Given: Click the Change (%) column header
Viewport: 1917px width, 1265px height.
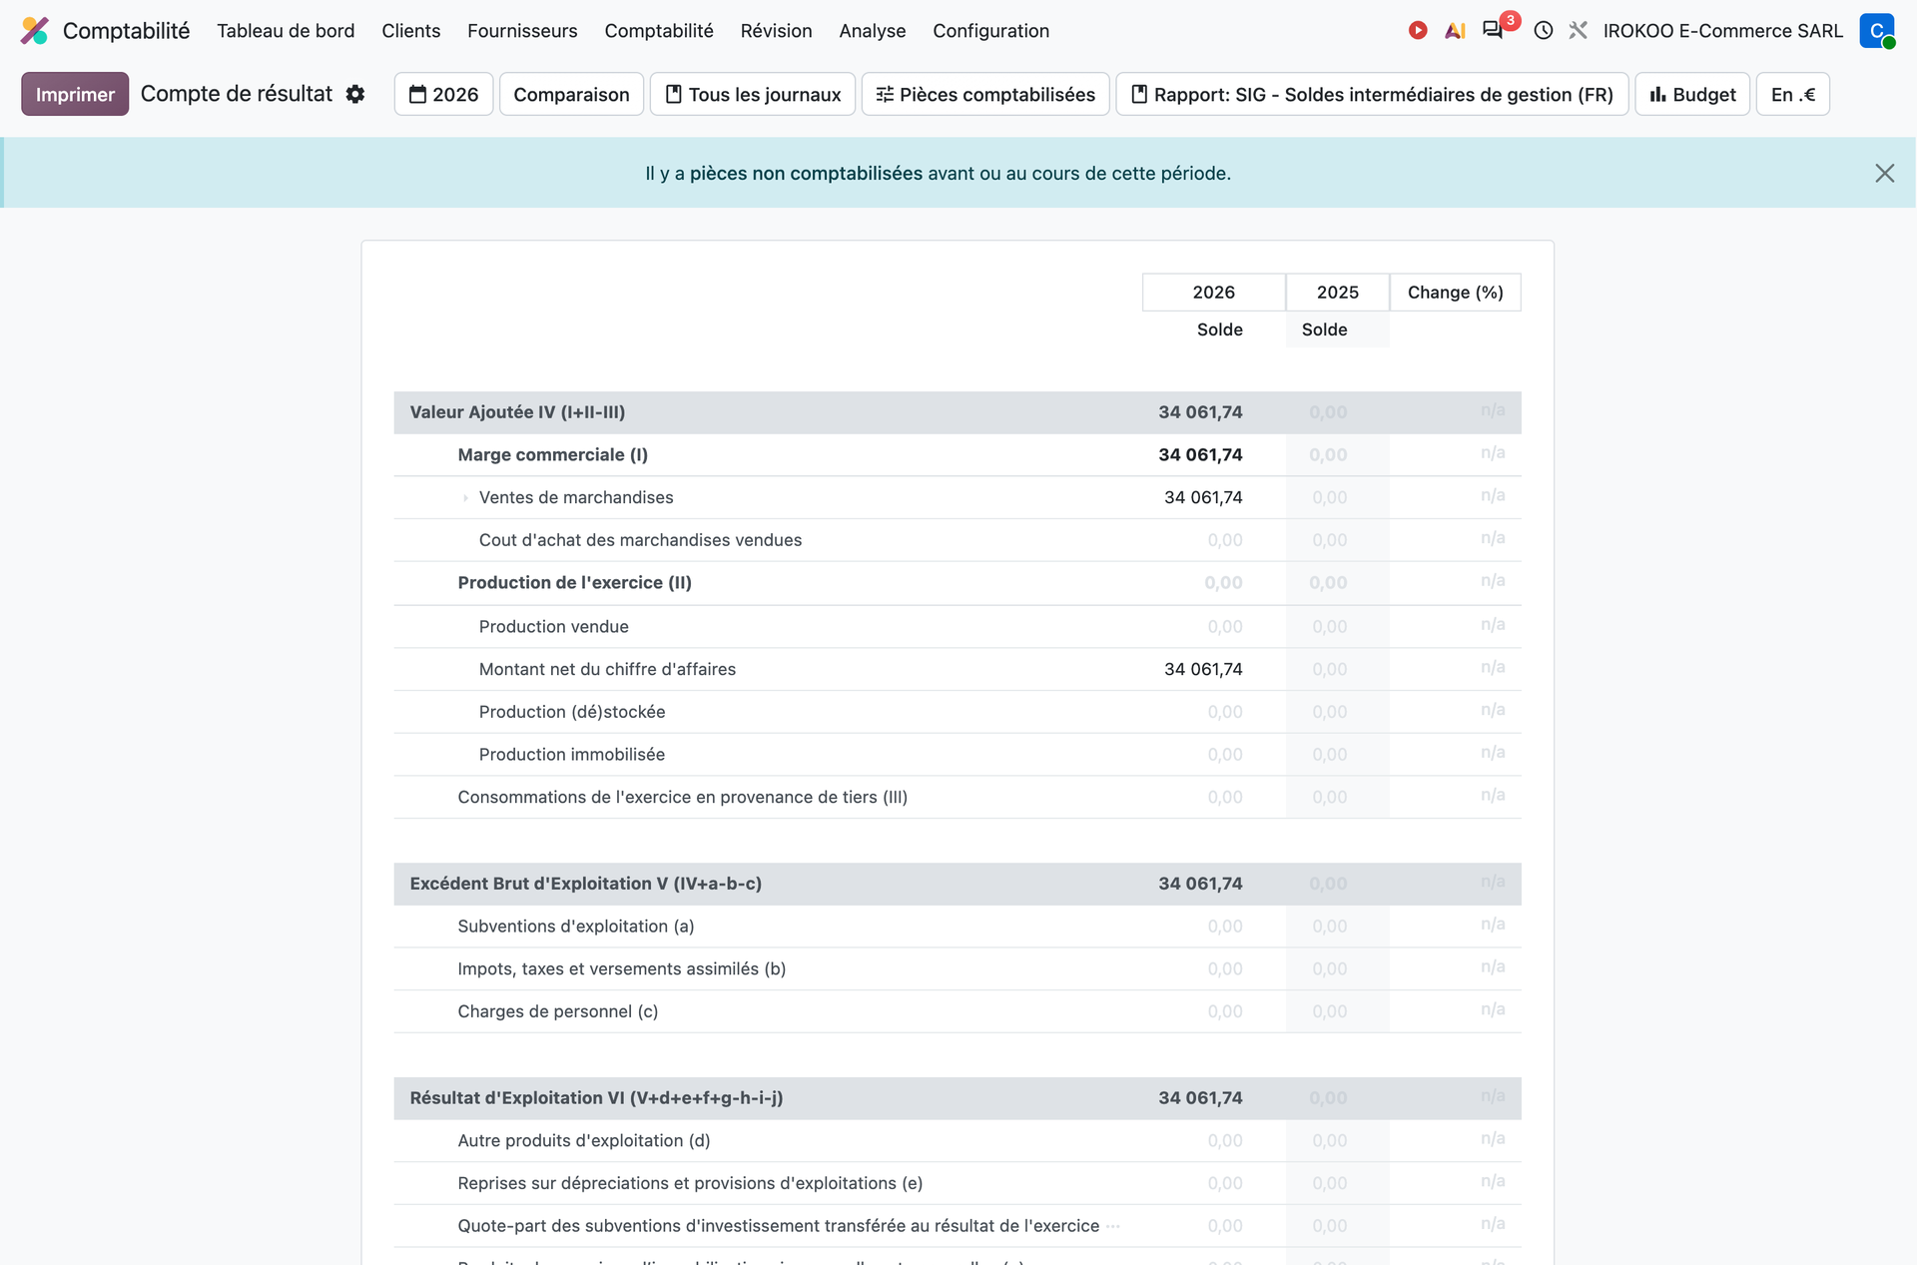Looking at the screenshot, I should [x=1455, y=292].
